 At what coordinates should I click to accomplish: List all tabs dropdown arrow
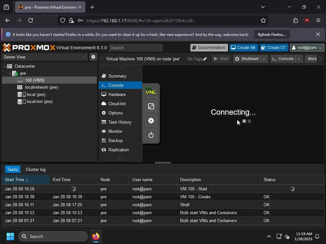point(263,7)
